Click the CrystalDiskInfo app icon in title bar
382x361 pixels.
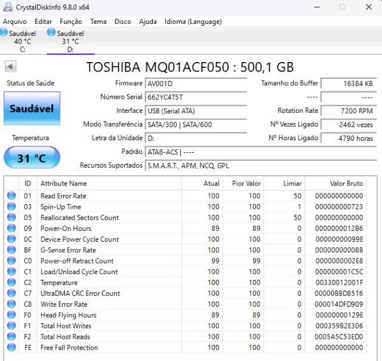tap(8, 7)
